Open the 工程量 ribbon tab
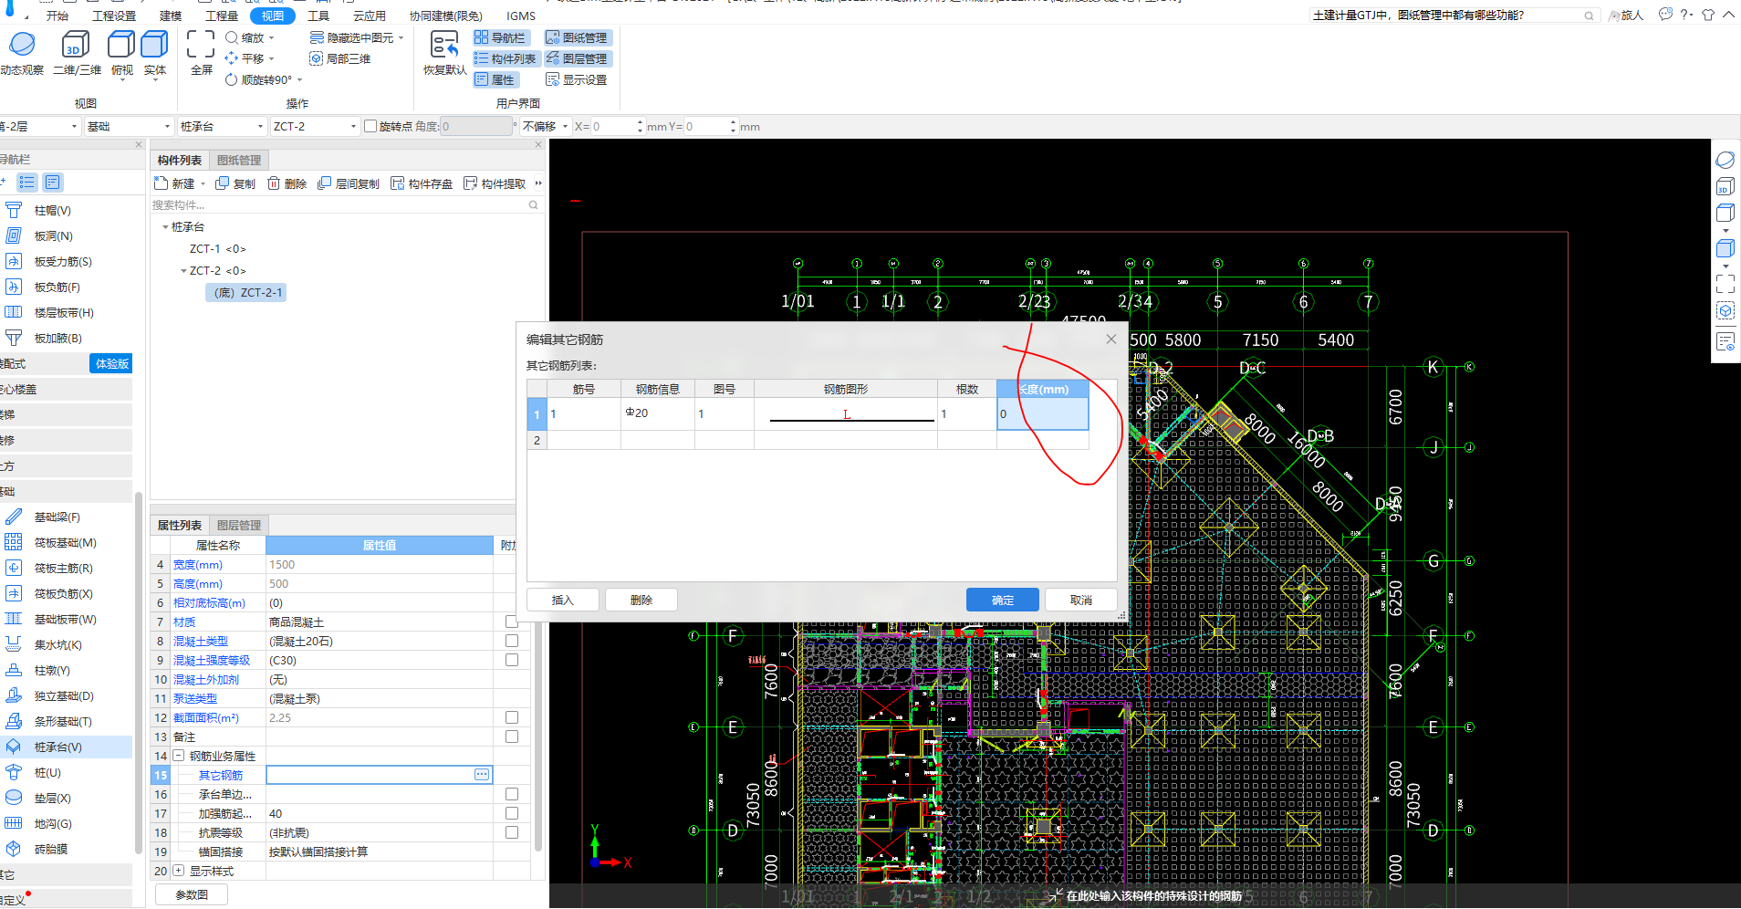Viewport: 1741px width, 909px height. [222, 16]
